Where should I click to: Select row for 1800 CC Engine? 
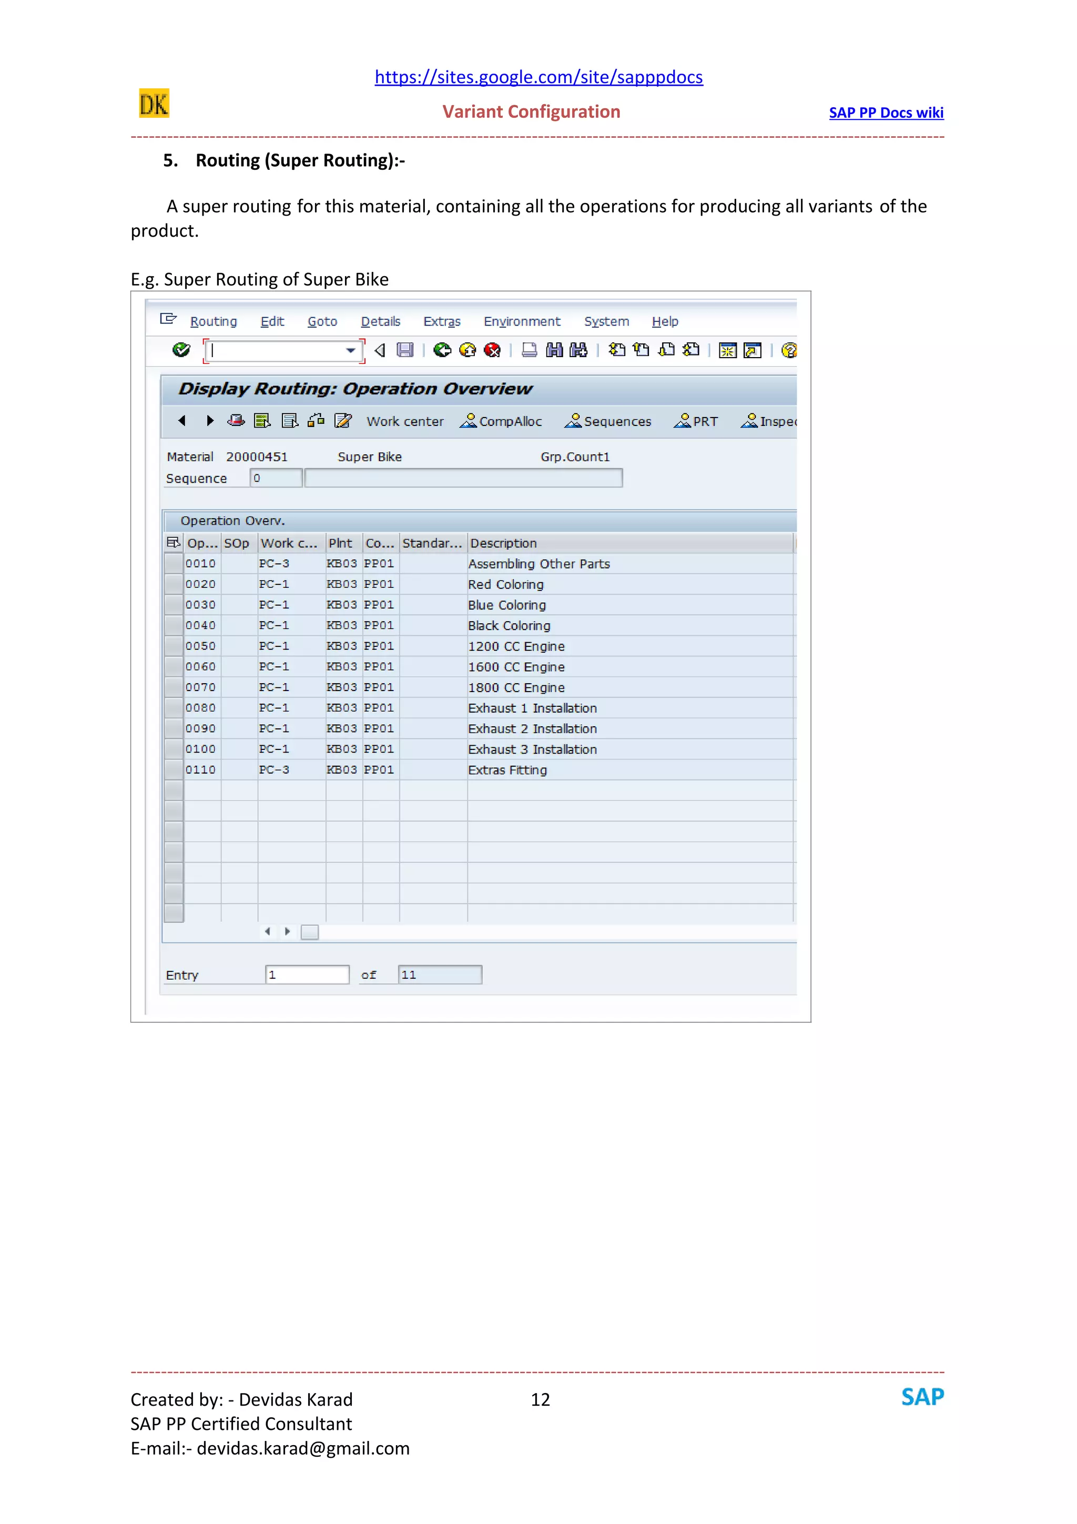click(174, 687)
